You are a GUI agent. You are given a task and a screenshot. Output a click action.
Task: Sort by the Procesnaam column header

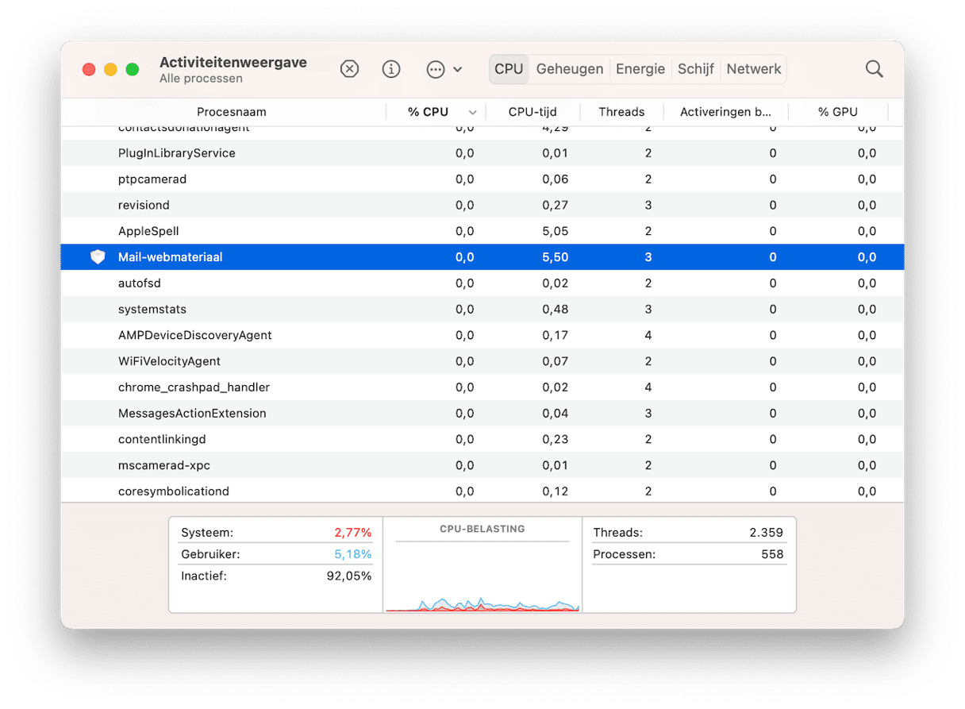click(x=231, y=112)
